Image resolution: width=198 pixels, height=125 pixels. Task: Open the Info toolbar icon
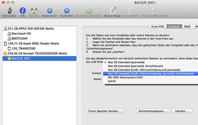point(23,11)
